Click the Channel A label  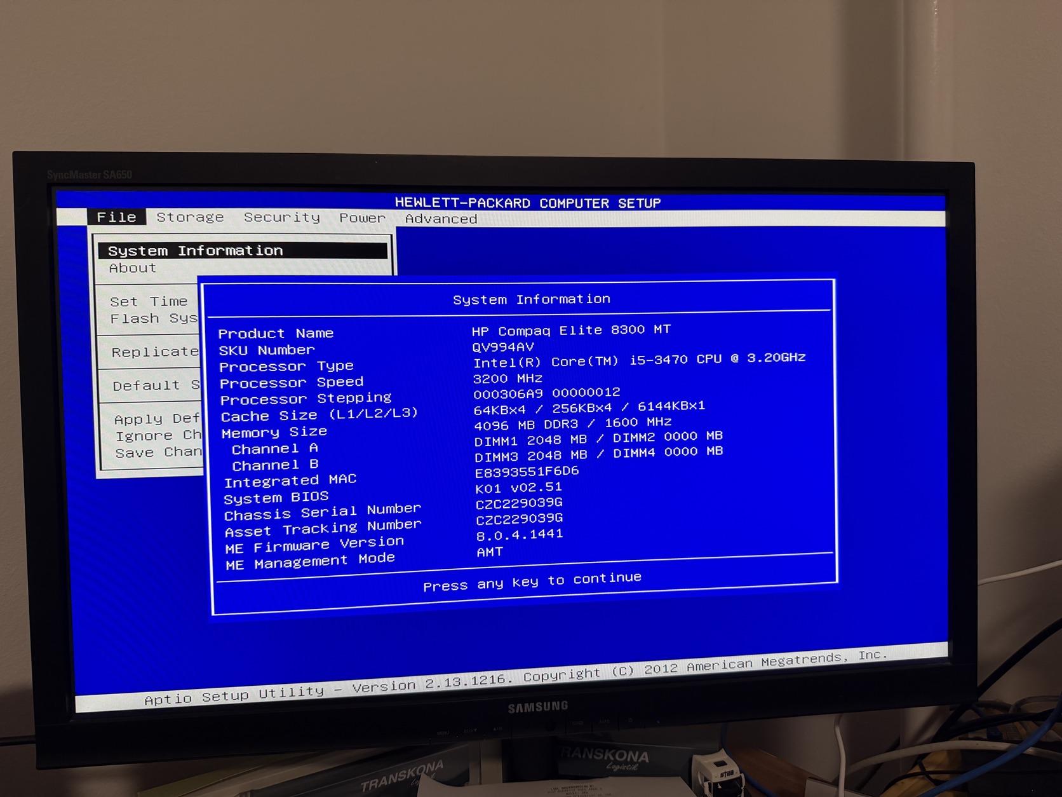coord(275,449)
